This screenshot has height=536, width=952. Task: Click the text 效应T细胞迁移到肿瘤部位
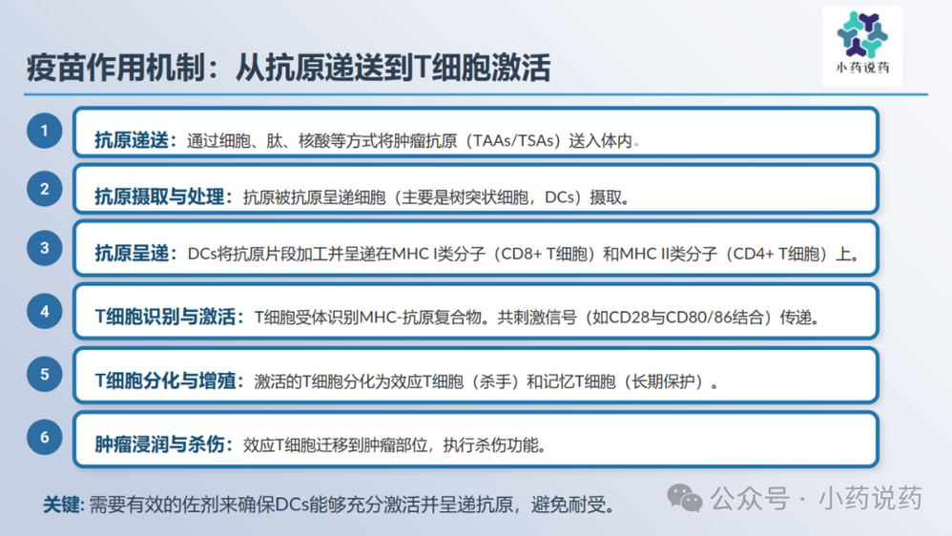pos(395,445)
